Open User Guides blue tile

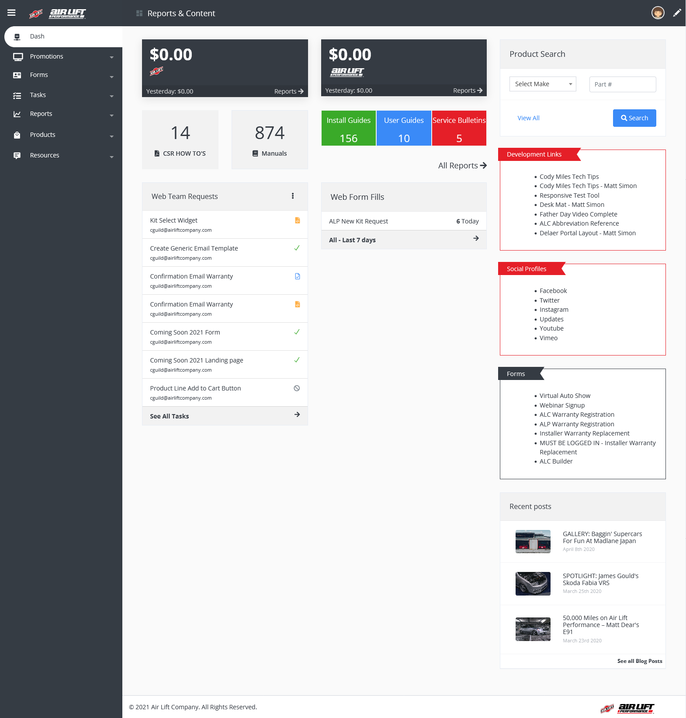(404, 128)
